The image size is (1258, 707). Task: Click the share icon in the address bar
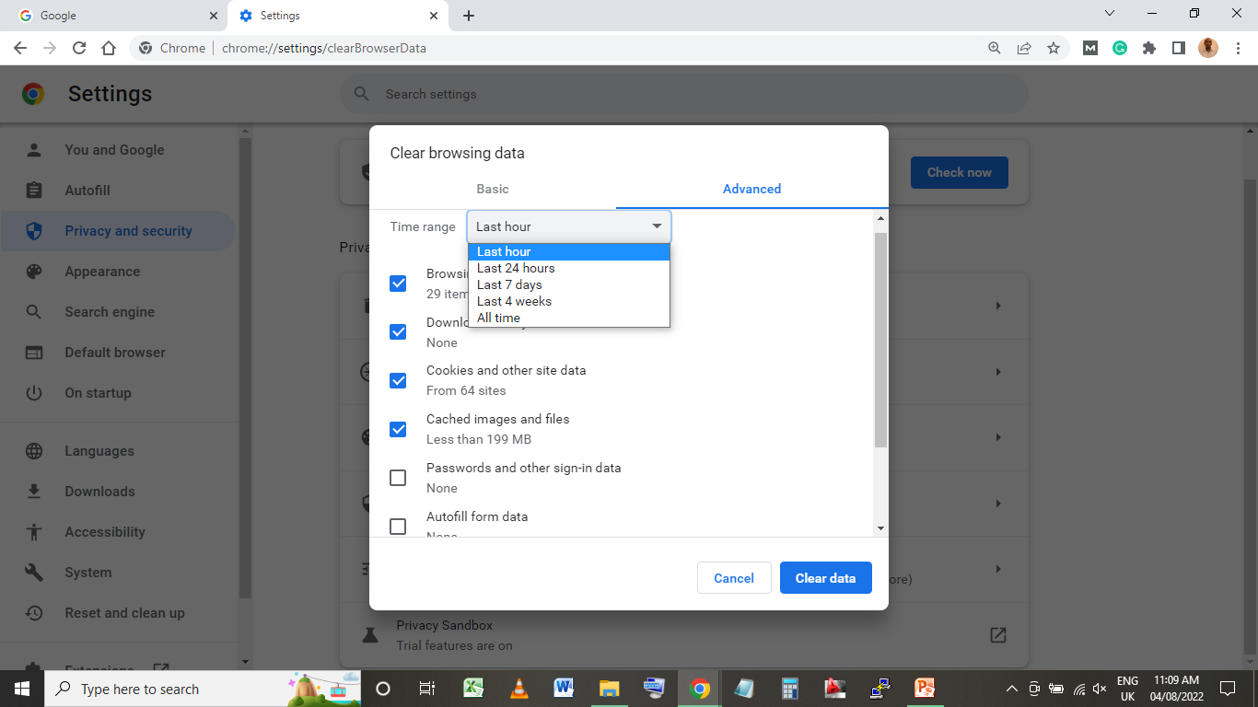[x=1023, y=47]
